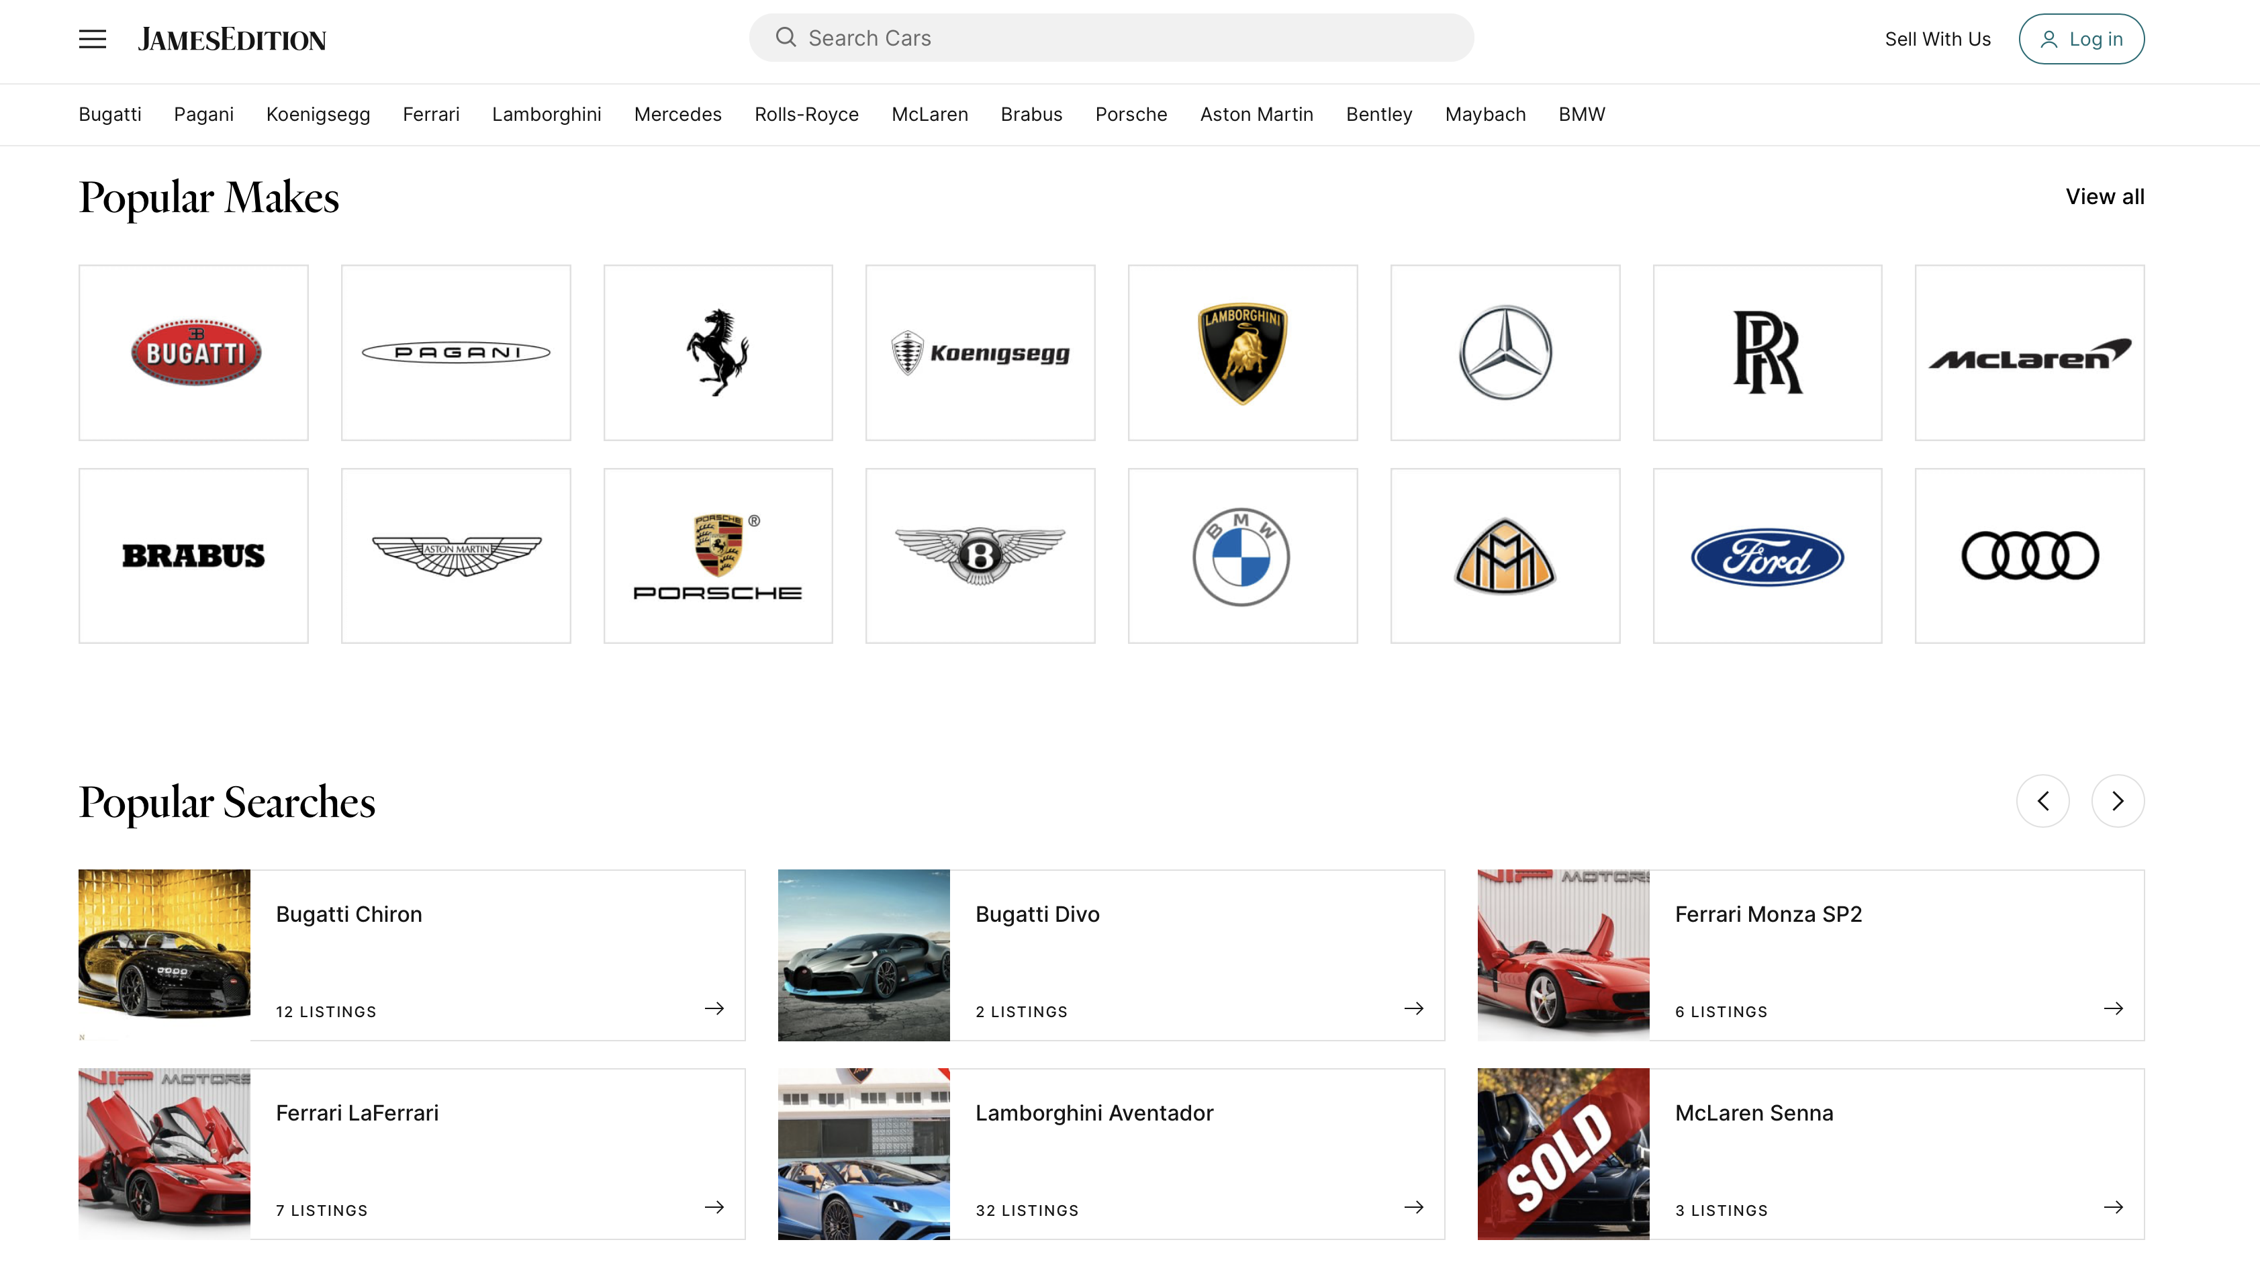Show next Popular Searches with right chevron
The height and width of the screenshot is (1281, 2260).
click(x=2118, y=800)
